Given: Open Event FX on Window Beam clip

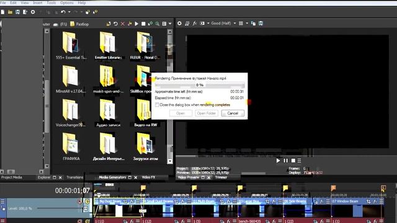Looking at the screenshot, I should [x=375, y=201].
